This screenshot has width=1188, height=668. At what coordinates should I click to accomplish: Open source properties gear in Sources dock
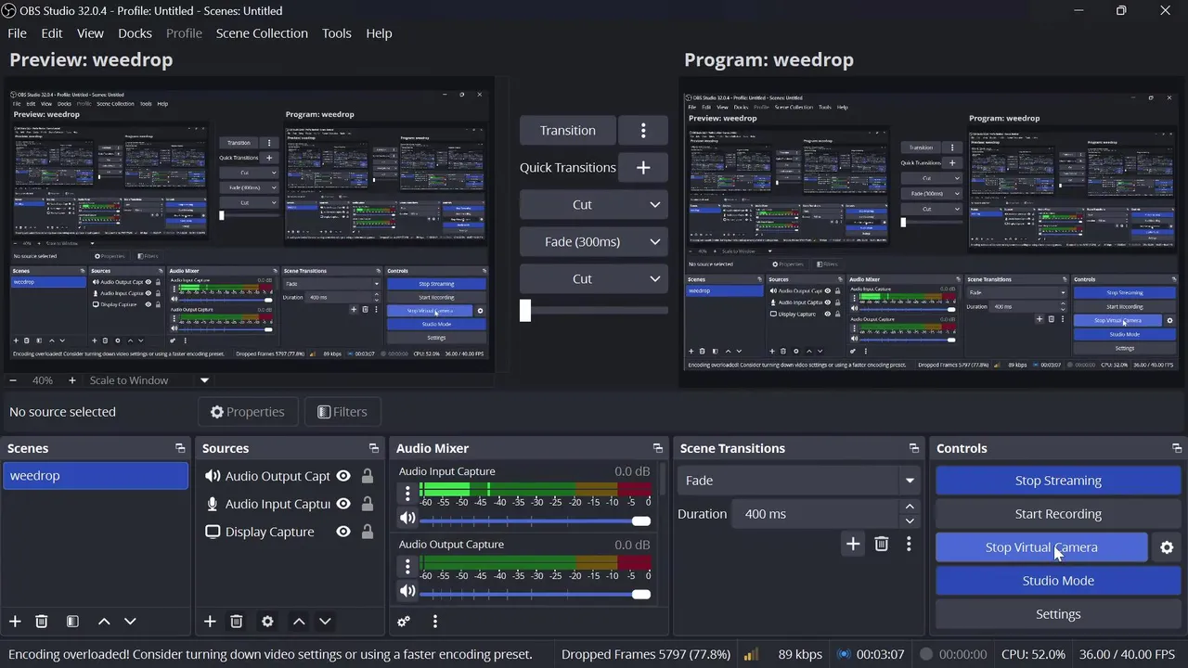click(267, 622)
